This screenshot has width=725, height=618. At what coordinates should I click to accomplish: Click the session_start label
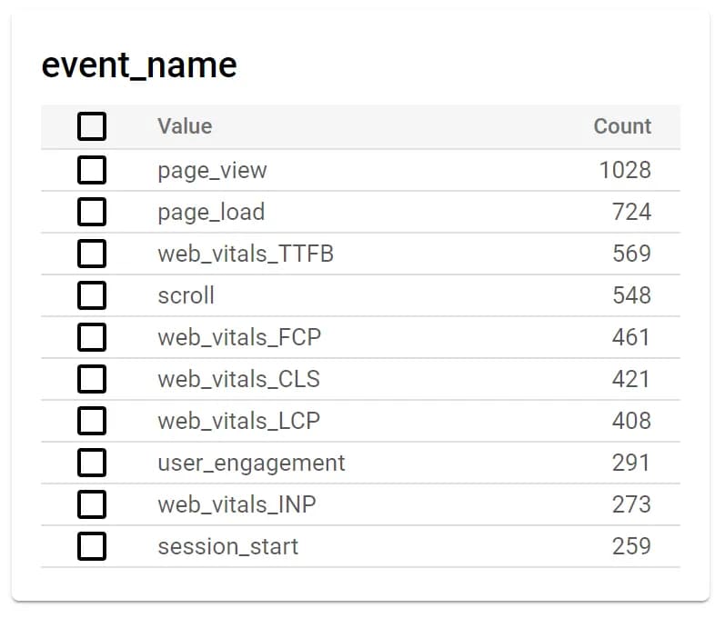click(228, 547)
